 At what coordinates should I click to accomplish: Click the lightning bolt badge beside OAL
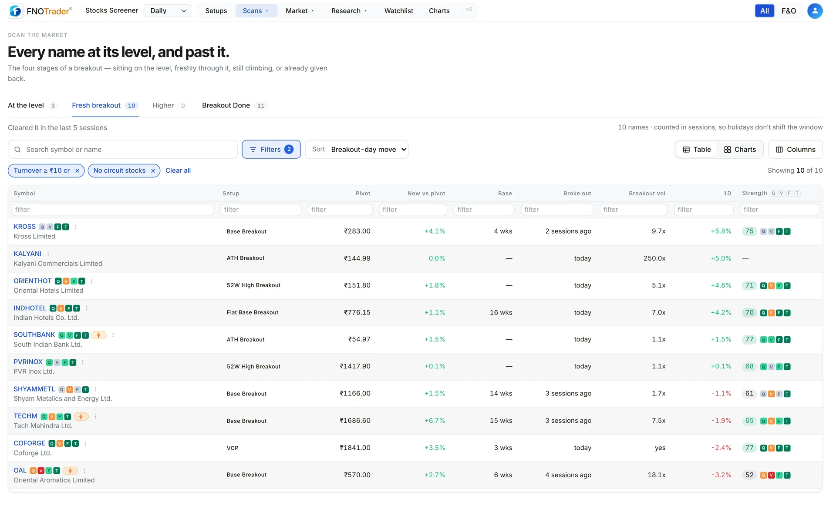tap(70, 471)
